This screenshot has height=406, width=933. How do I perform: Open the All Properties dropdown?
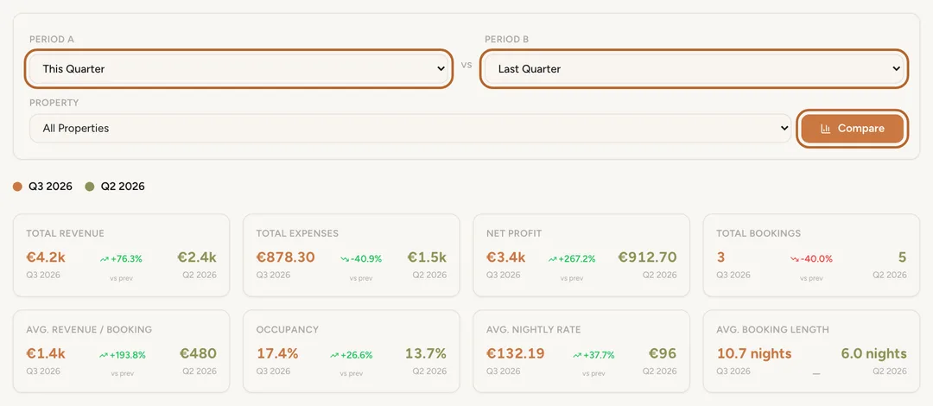point(410,128)
